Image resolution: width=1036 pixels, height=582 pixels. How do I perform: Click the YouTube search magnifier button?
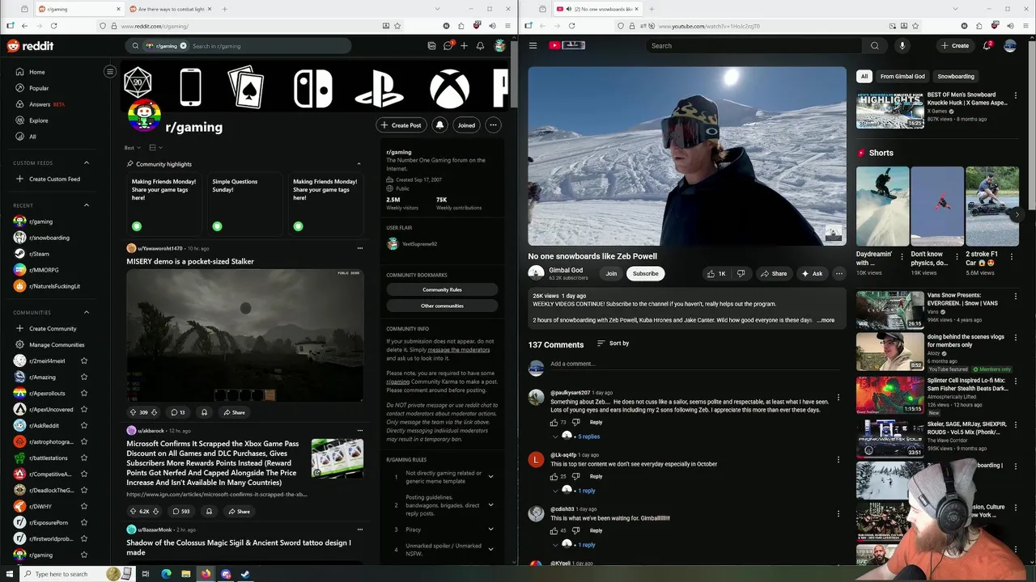click(x=875, y=45)
